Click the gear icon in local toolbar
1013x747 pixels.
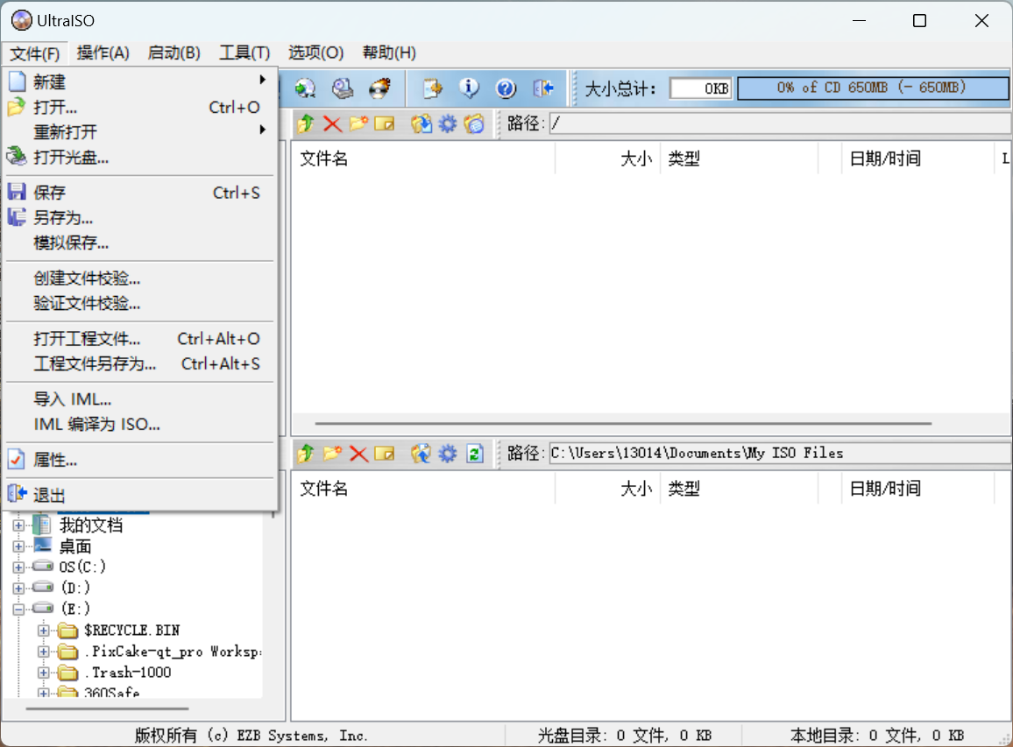click(x=448, y=454)
